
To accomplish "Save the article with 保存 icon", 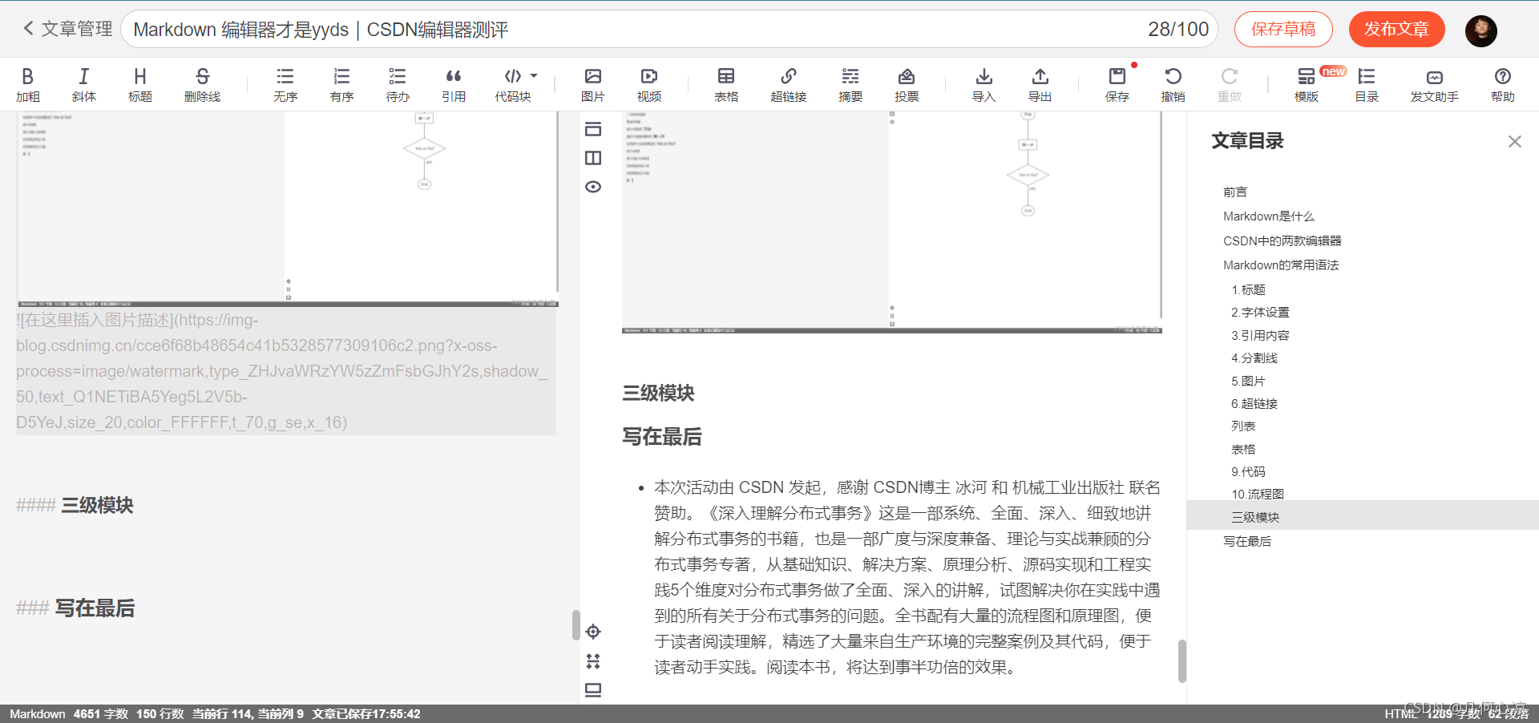I will pos(1117,84).
